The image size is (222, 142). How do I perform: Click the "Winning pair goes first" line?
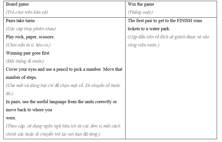coord(28,53)
